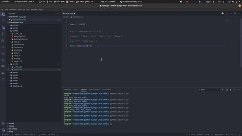Select the objects.py editor tab
This screenshot has height=136, width=242.
pyautogui.click(x=69, y=14)
